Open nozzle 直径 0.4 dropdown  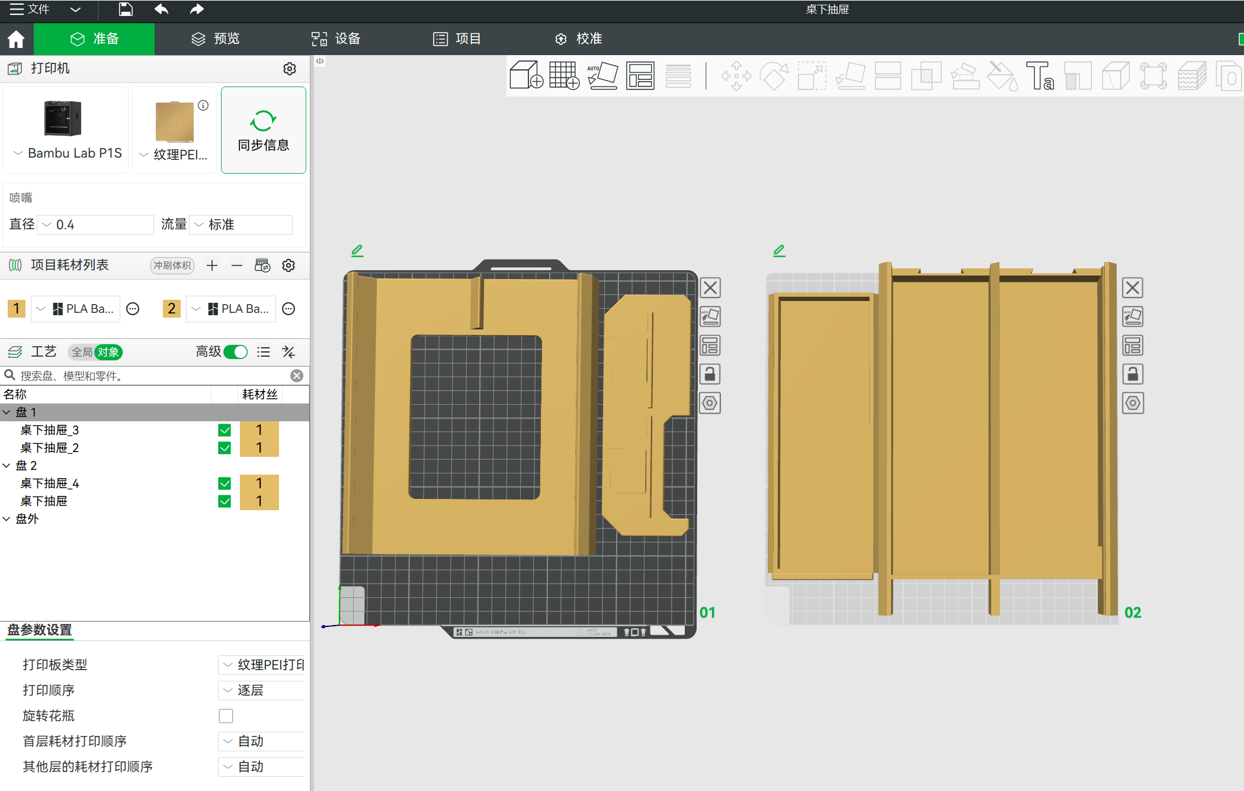(95, 225)
